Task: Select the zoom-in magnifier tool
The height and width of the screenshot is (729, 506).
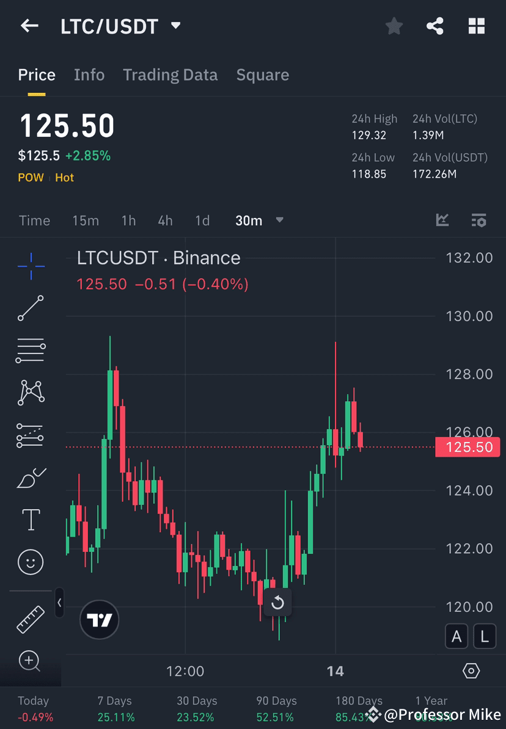Action: (31, 661)
